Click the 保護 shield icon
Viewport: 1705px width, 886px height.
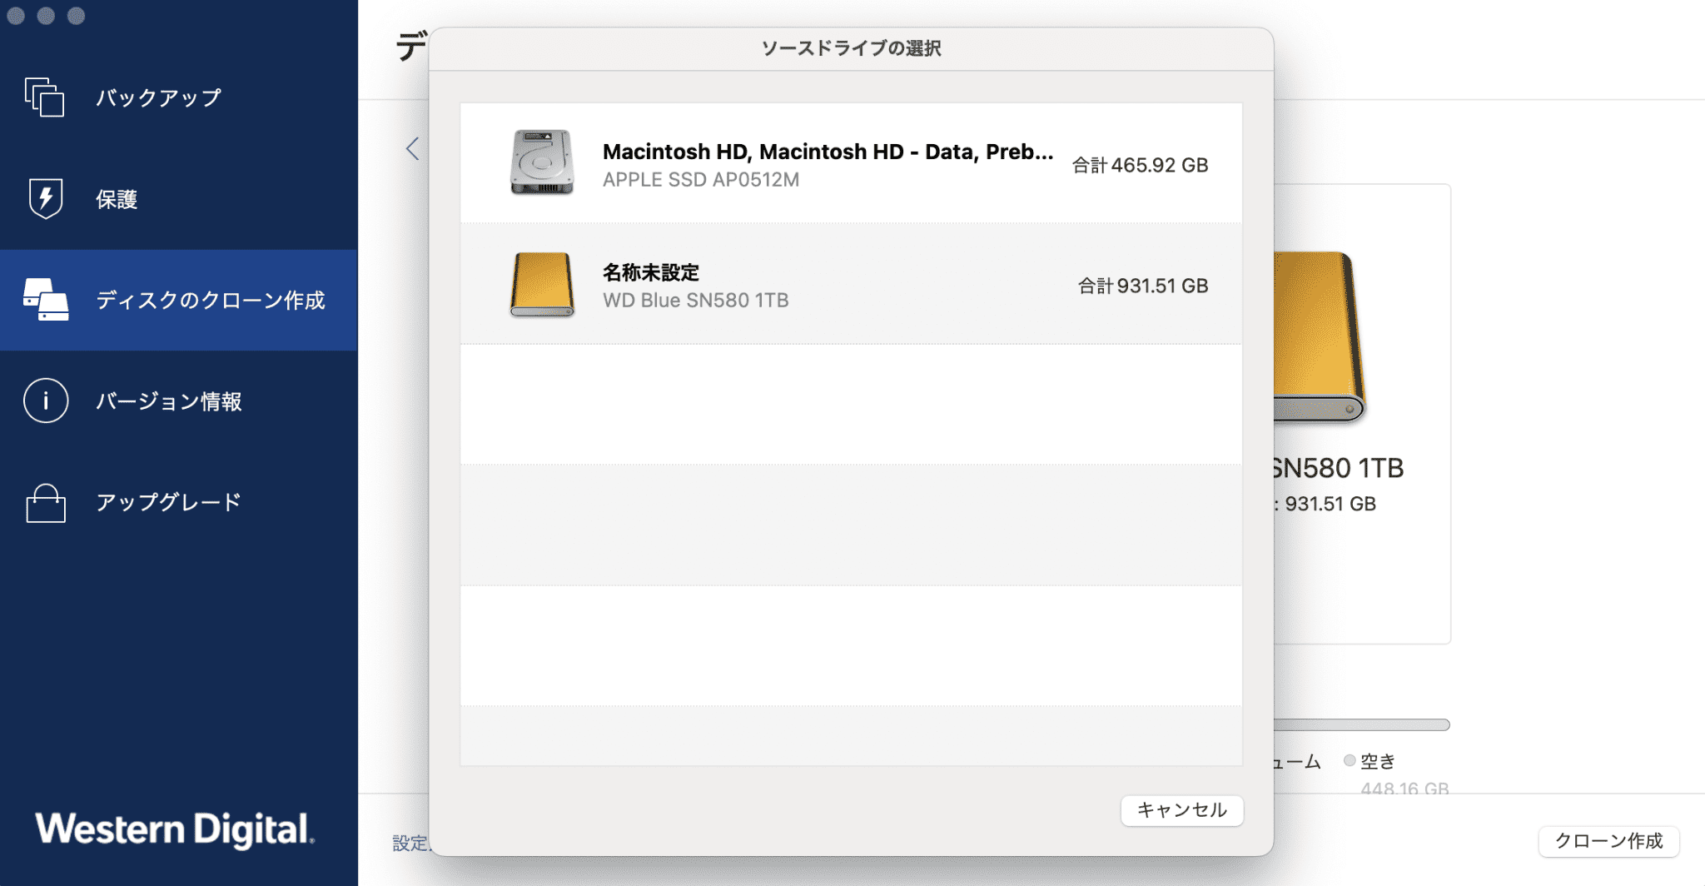(45, 199)
